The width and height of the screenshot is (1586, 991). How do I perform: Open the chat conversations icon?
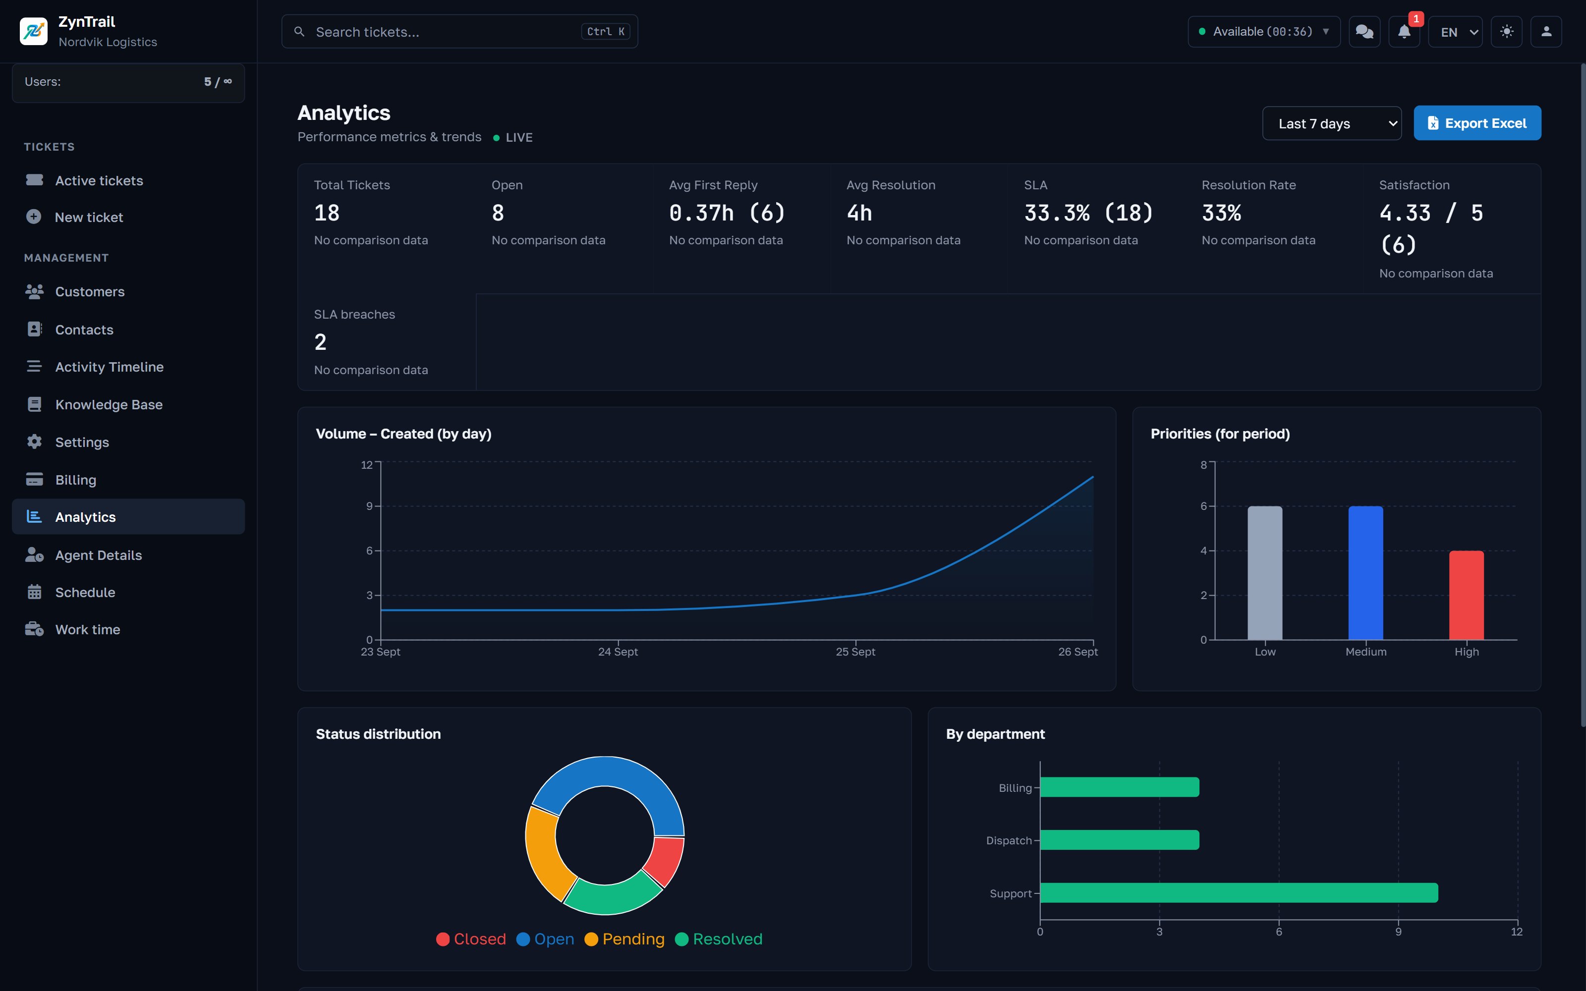pos(1364,31)
